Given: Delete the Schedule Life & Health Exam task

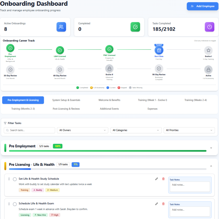Looking at the screenshot, I should [x=163, y=204].
